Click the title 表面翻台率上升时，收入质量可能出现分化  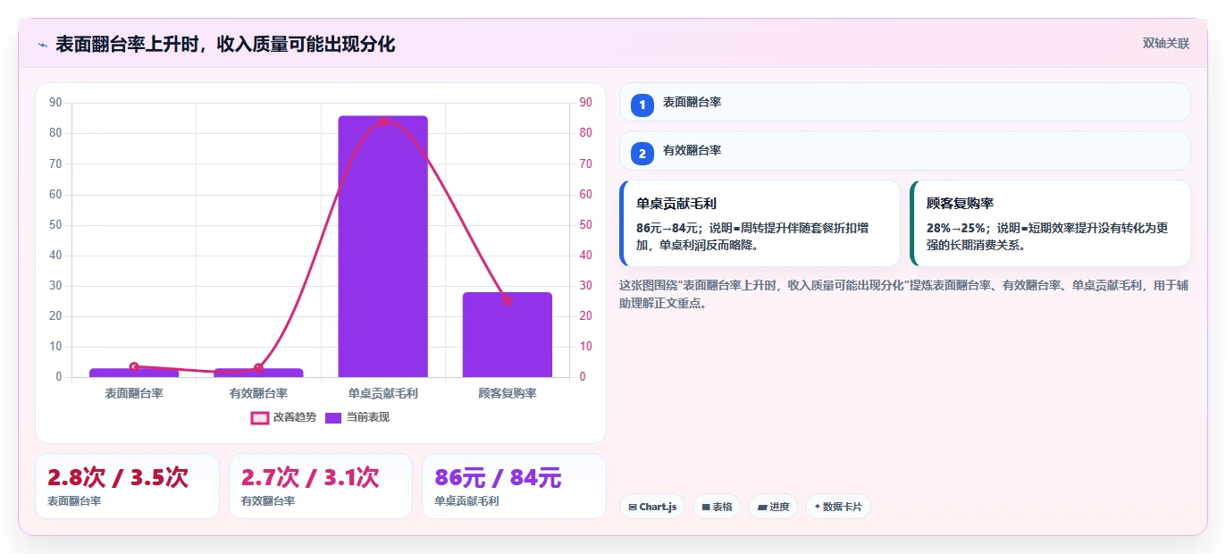pyautogui.click(x=225, y=44)
